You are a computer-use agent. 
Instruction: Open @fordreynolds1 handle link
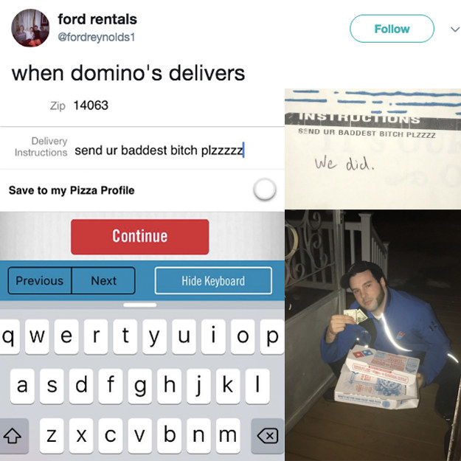[x=97, y=38]
